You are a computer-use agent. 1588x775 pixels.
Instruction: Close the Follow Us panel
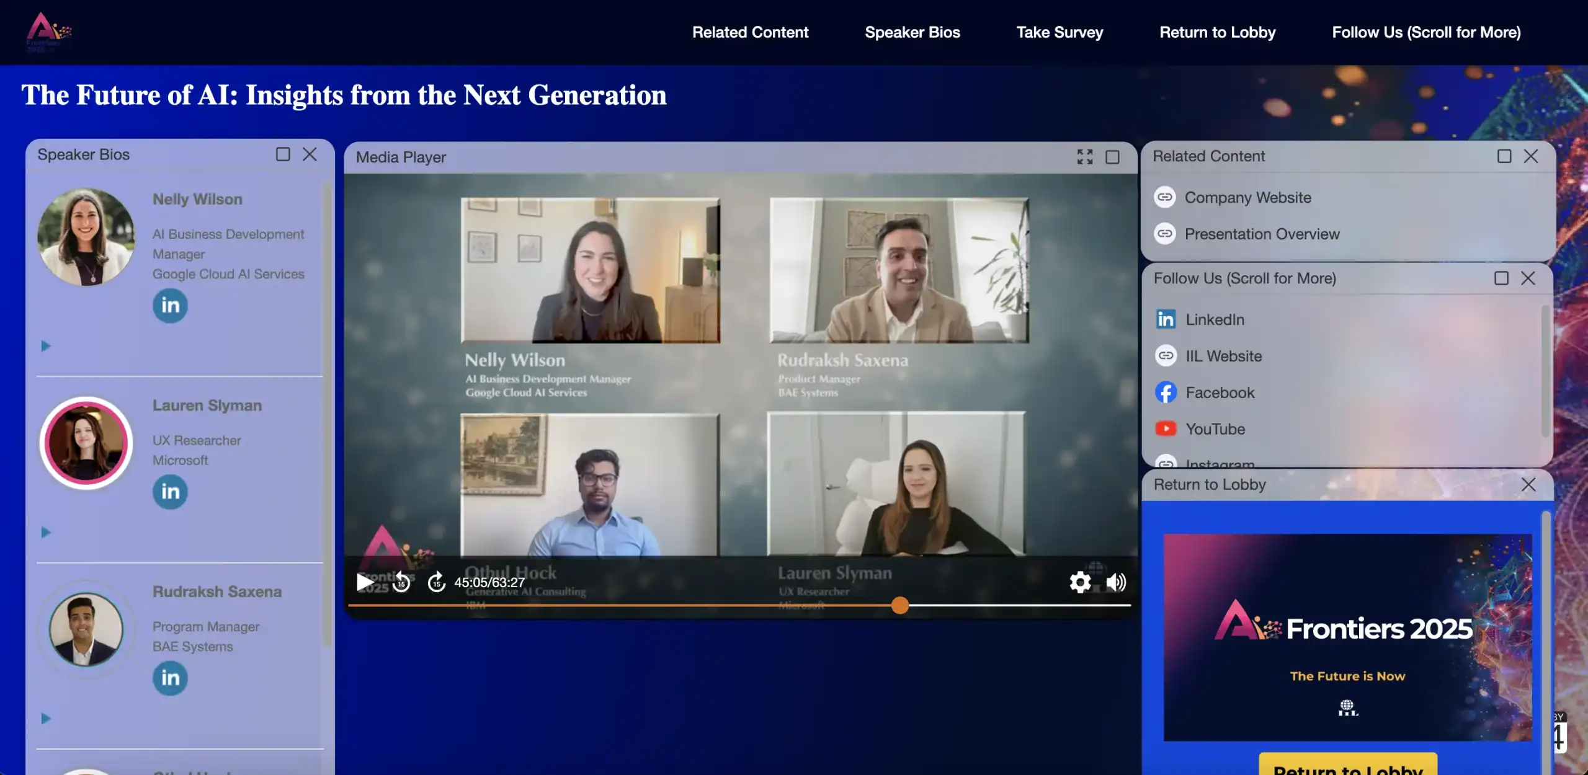[x=1528, y=278]
